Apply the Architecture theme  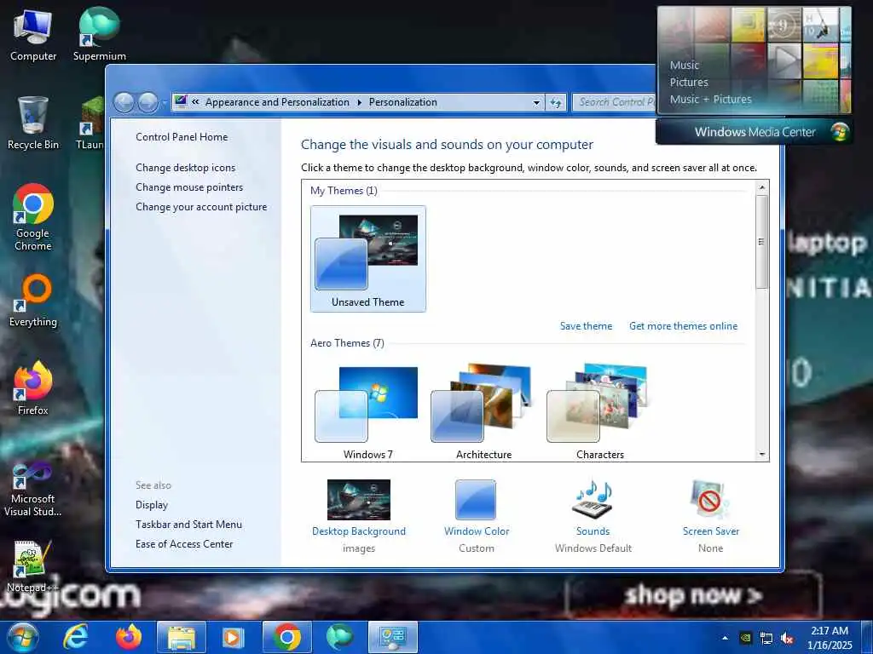point(484,411)
